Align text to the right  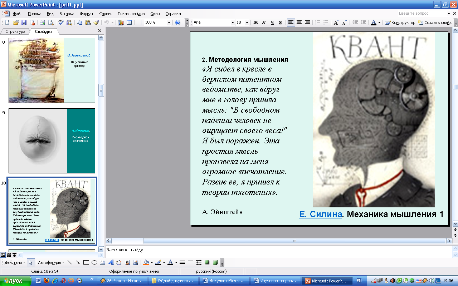click(307, 23)
